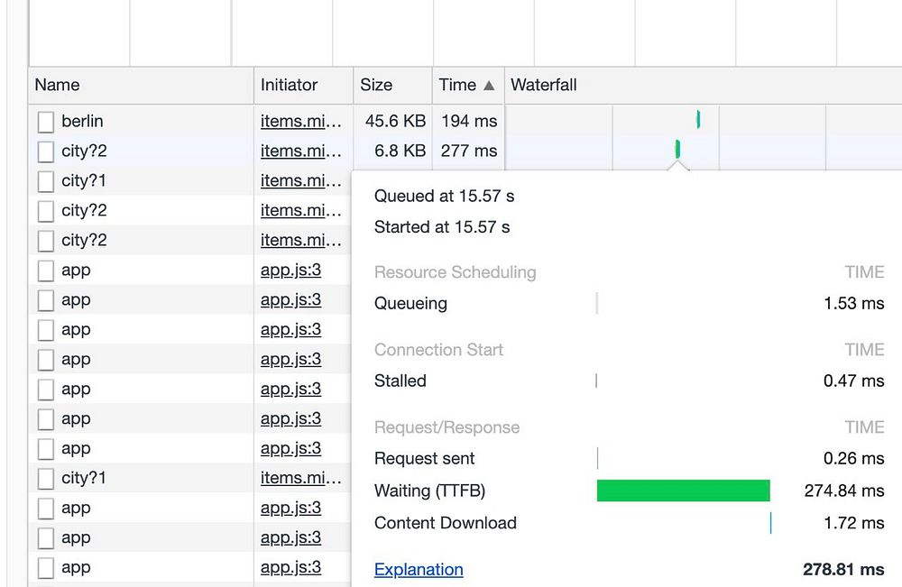Click the green berlin waterfall bar

[x=698, y=119]
